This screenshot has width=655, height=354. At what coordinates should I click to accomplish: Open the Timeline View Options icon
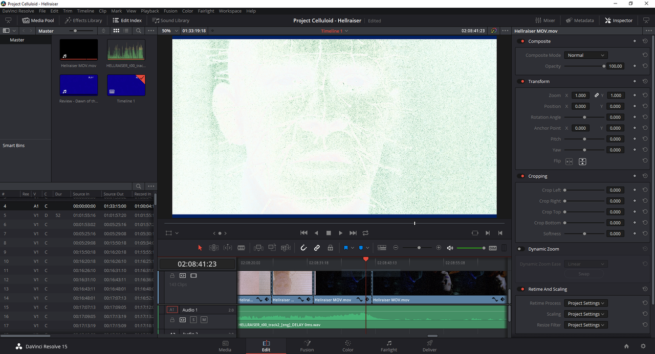[x=382, y=248]
